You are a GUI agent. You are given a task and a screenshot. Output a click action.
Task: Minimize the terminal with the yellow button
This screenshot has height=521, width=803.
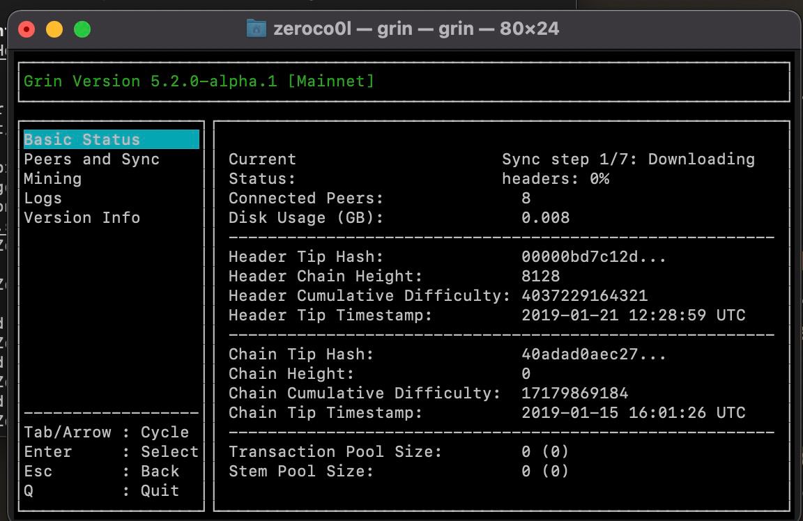54,29
